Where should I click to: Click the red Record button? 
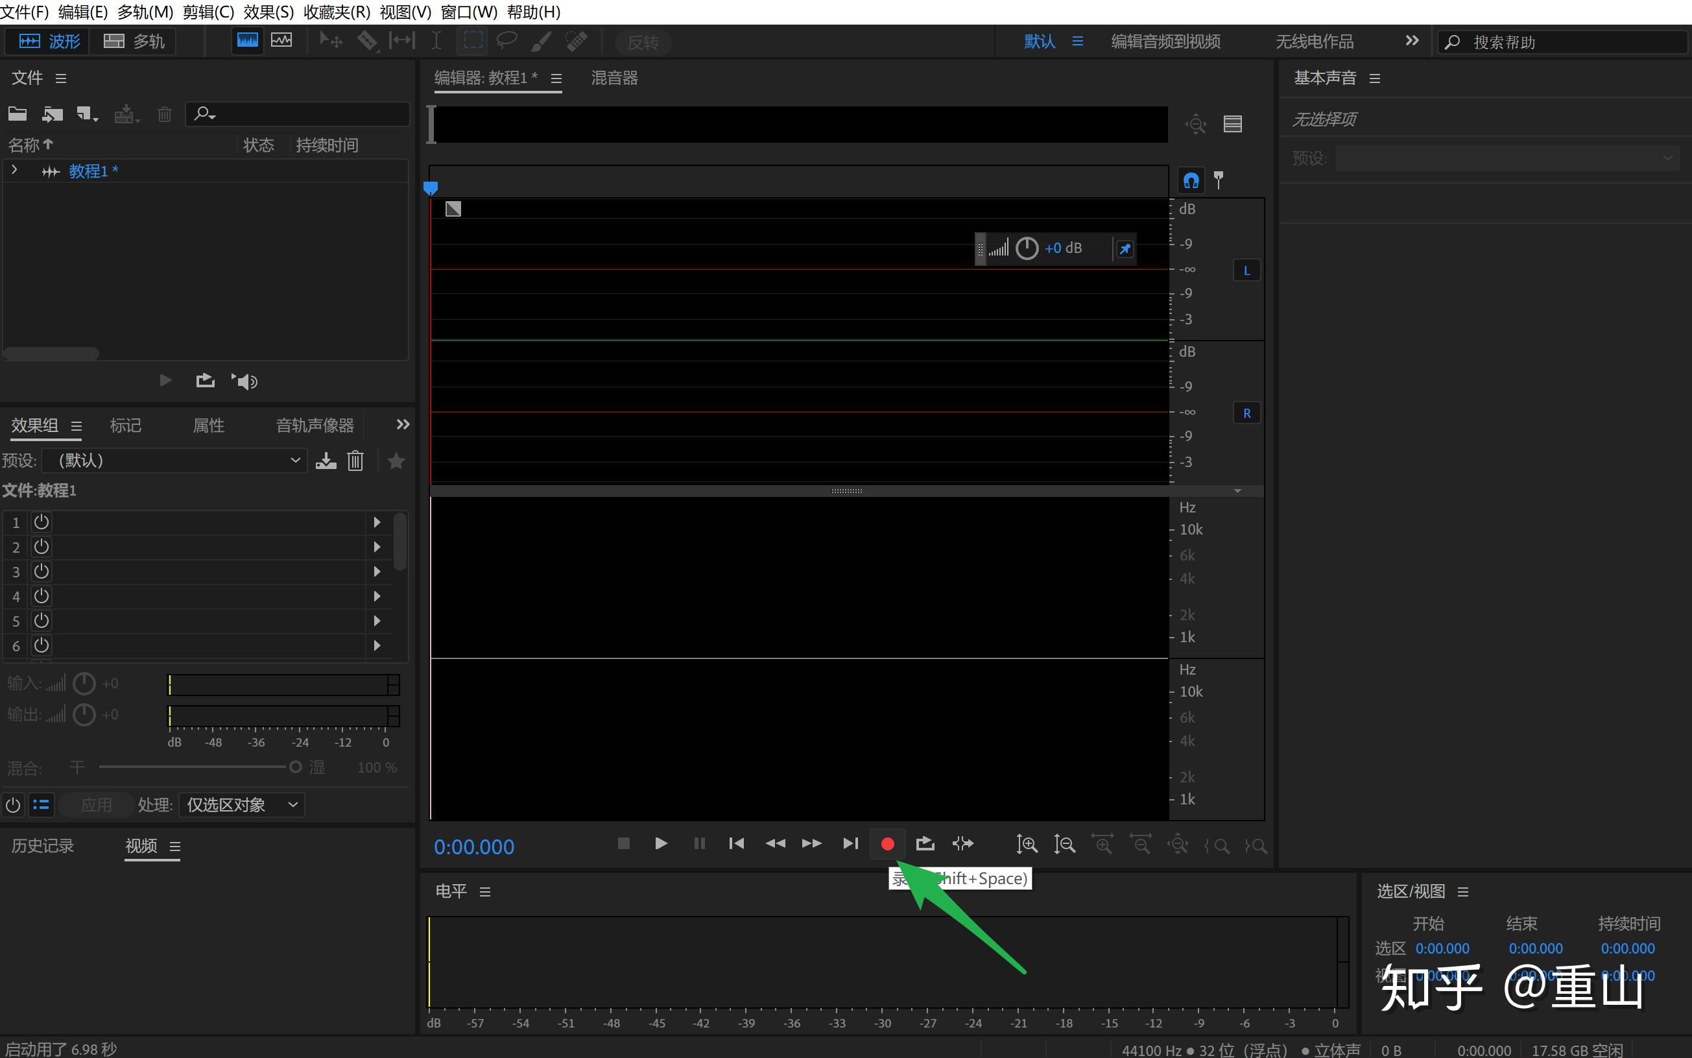coord(887,844)
